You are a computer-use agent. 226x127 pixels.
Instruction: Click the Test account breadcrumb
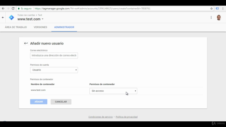(x=40, y=15)
